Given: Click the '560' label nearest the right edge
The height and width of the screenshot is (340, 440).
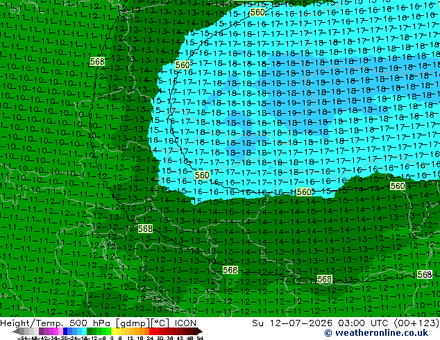Looking at the screenshot, I should point(398,186).
